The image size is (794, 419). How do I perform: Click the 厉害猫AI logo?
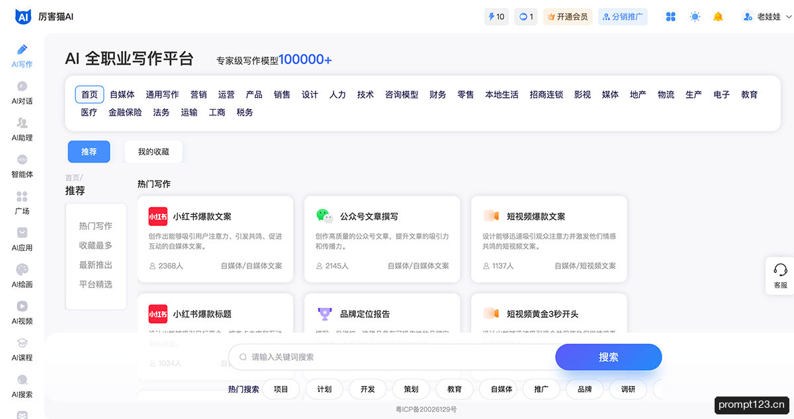tap(44, 17)
